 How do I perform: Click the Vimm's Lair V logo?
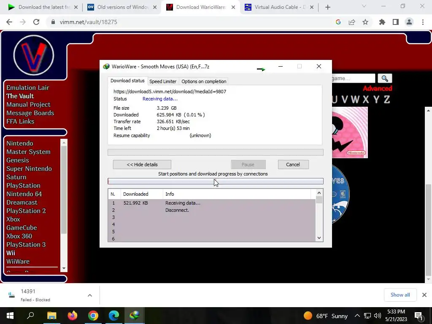(x=34, y=55)
